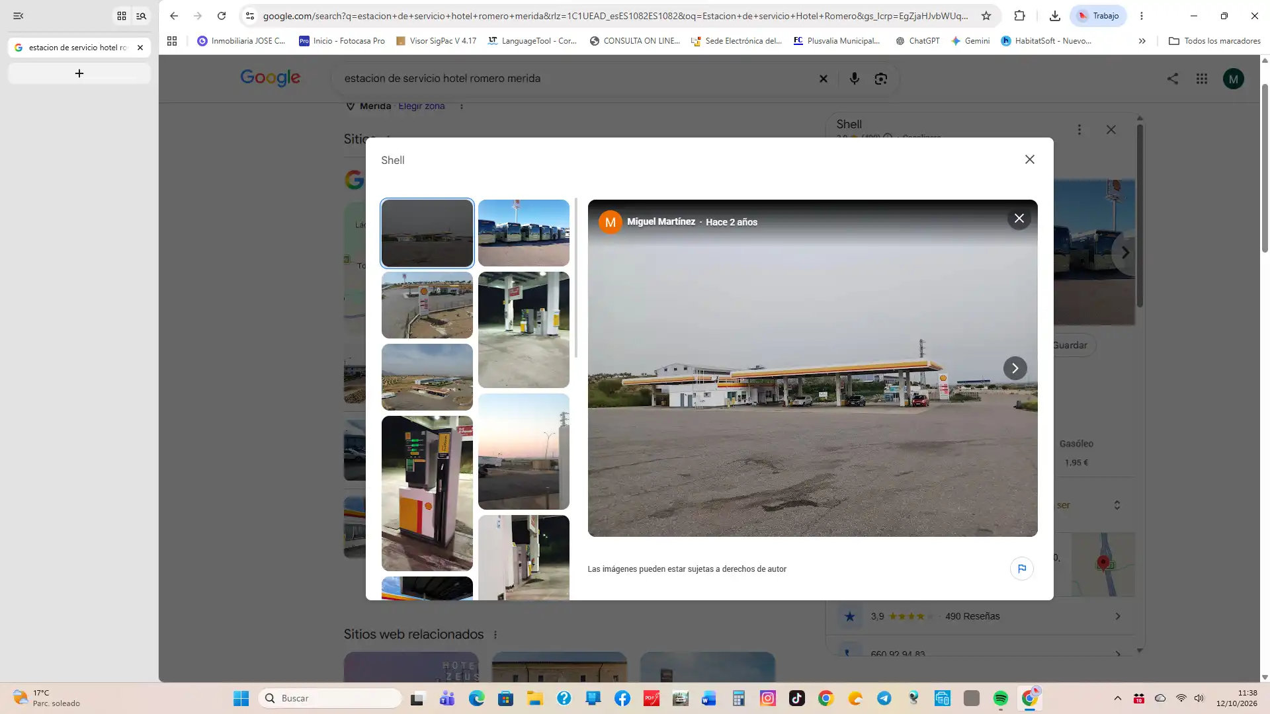The image size is (1270, 714).
Task: Start voice search with microphone icon
Action: pyautogui.click(x=855, y=79)
